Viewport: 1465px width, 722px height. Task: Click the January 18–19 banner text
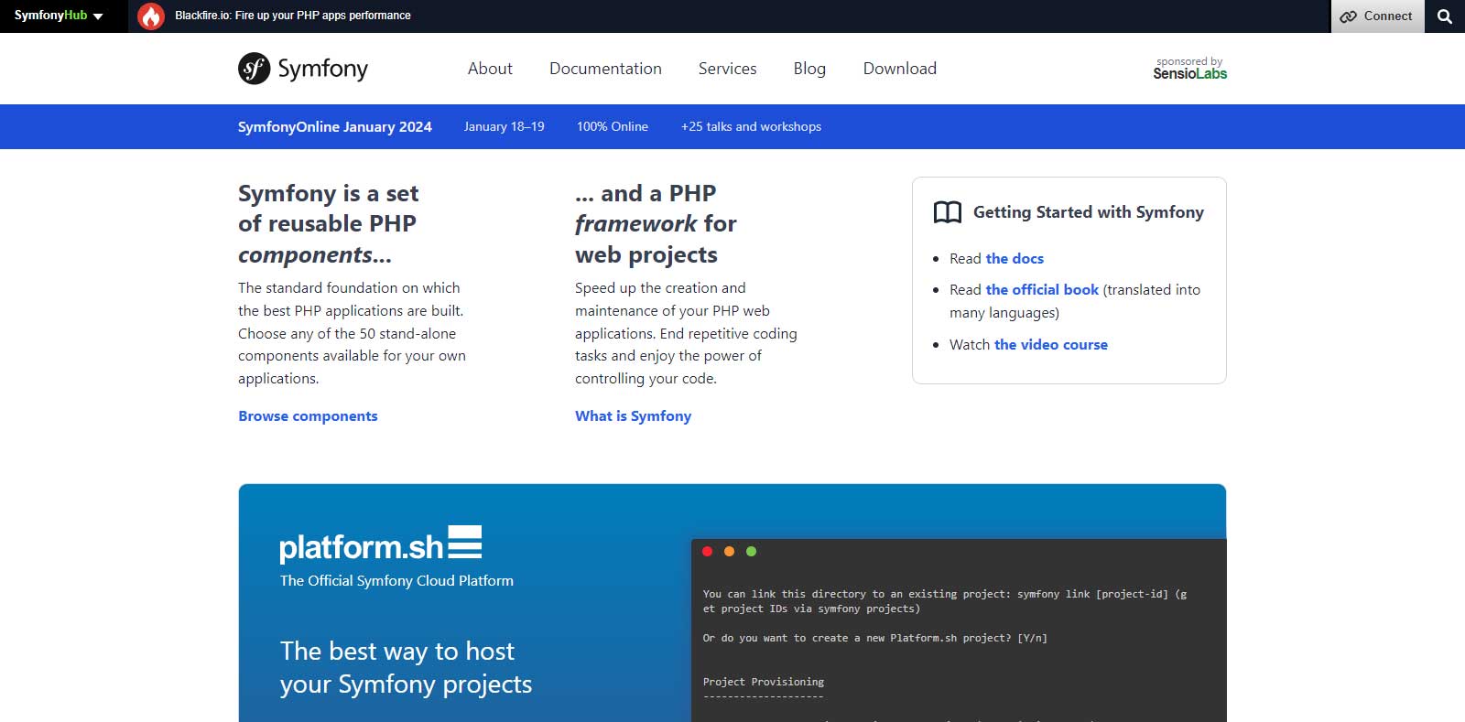504,127
